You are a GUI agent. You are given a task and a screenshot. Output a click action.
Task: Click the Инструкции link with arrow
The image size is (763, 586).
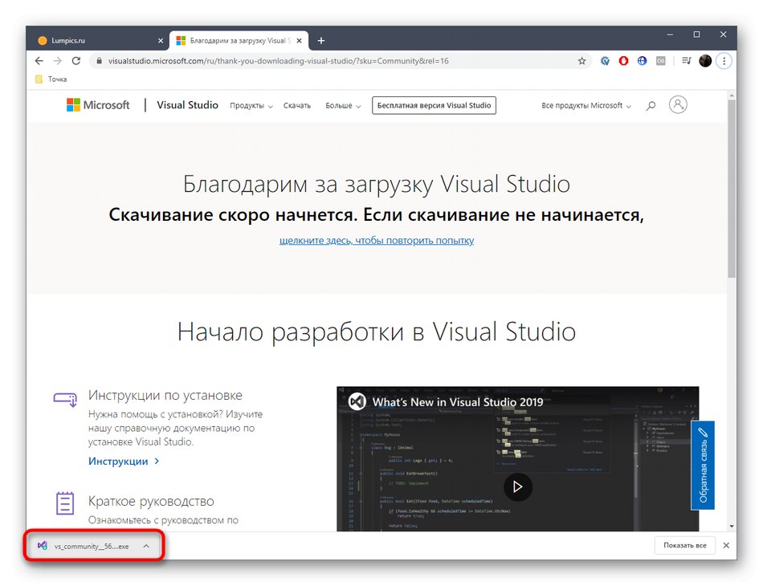pyautogui.click(x=124, y=461)
